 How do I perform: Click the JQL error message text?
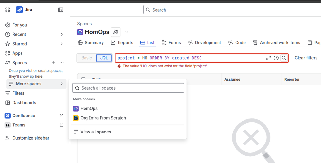click(x=165, y=66)
